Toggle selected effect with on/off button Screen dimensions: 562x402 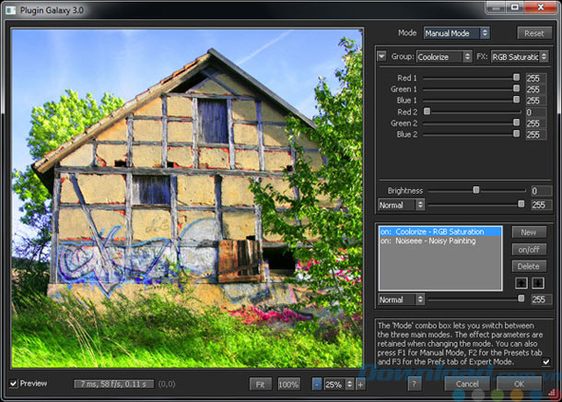(x=528, y=249)
